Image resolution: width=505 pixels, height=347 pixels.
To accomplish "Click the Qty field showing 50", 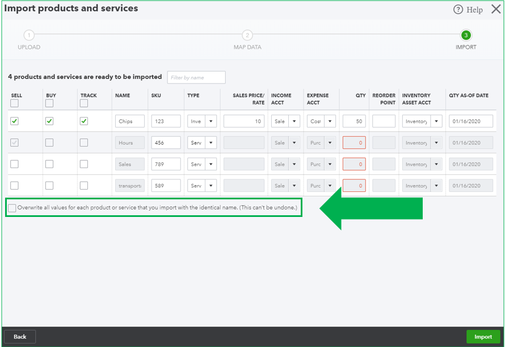I will point(354,122).
